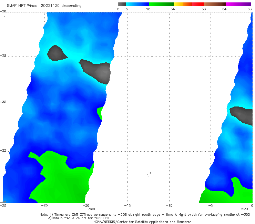Click the yellow-orange segment of the color bar
Image resolution: width=255 pixels, height=224 pixels.
point(183,4)
